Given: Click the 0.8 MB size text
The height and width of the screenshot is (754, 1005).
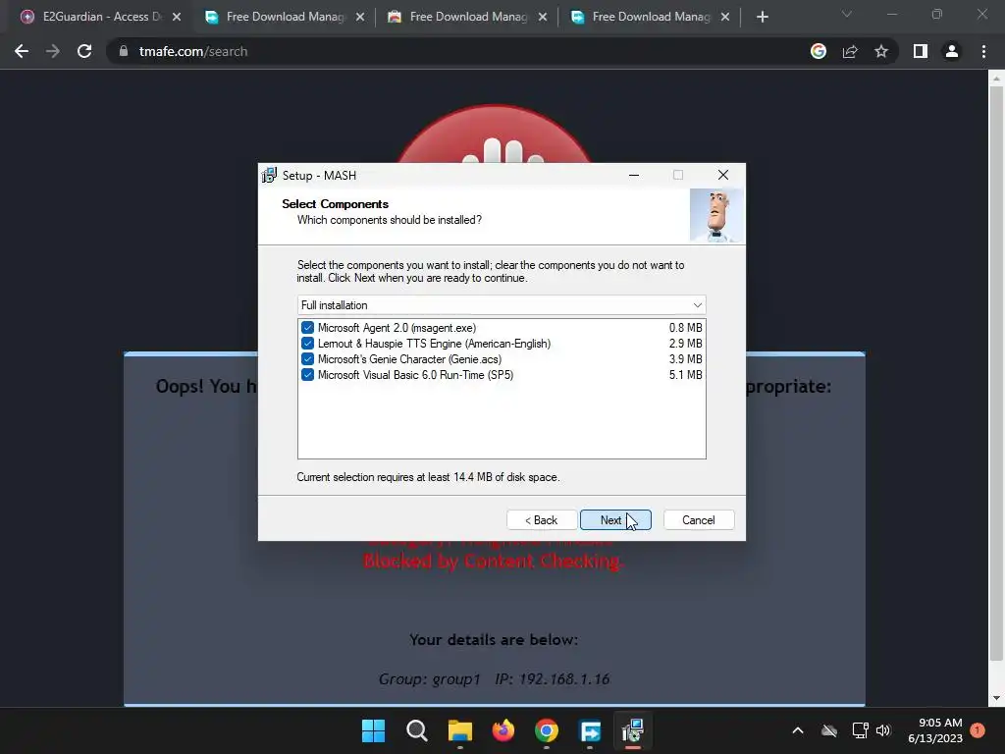Looking at the screenshot, I should (685, 328).
